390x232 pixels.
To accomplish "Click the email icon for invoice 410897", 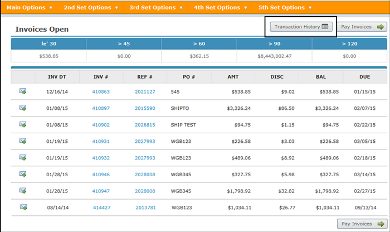I will click(x=23, y=108).
